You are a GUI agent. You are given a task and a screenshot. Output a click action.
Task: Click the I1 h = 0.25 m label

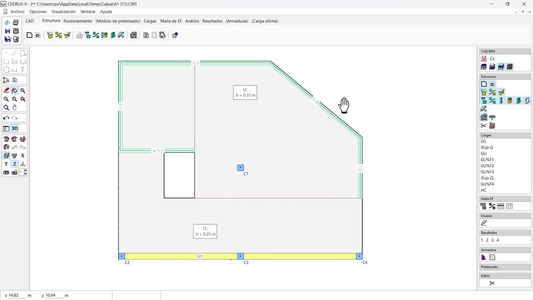coord(205,231)
